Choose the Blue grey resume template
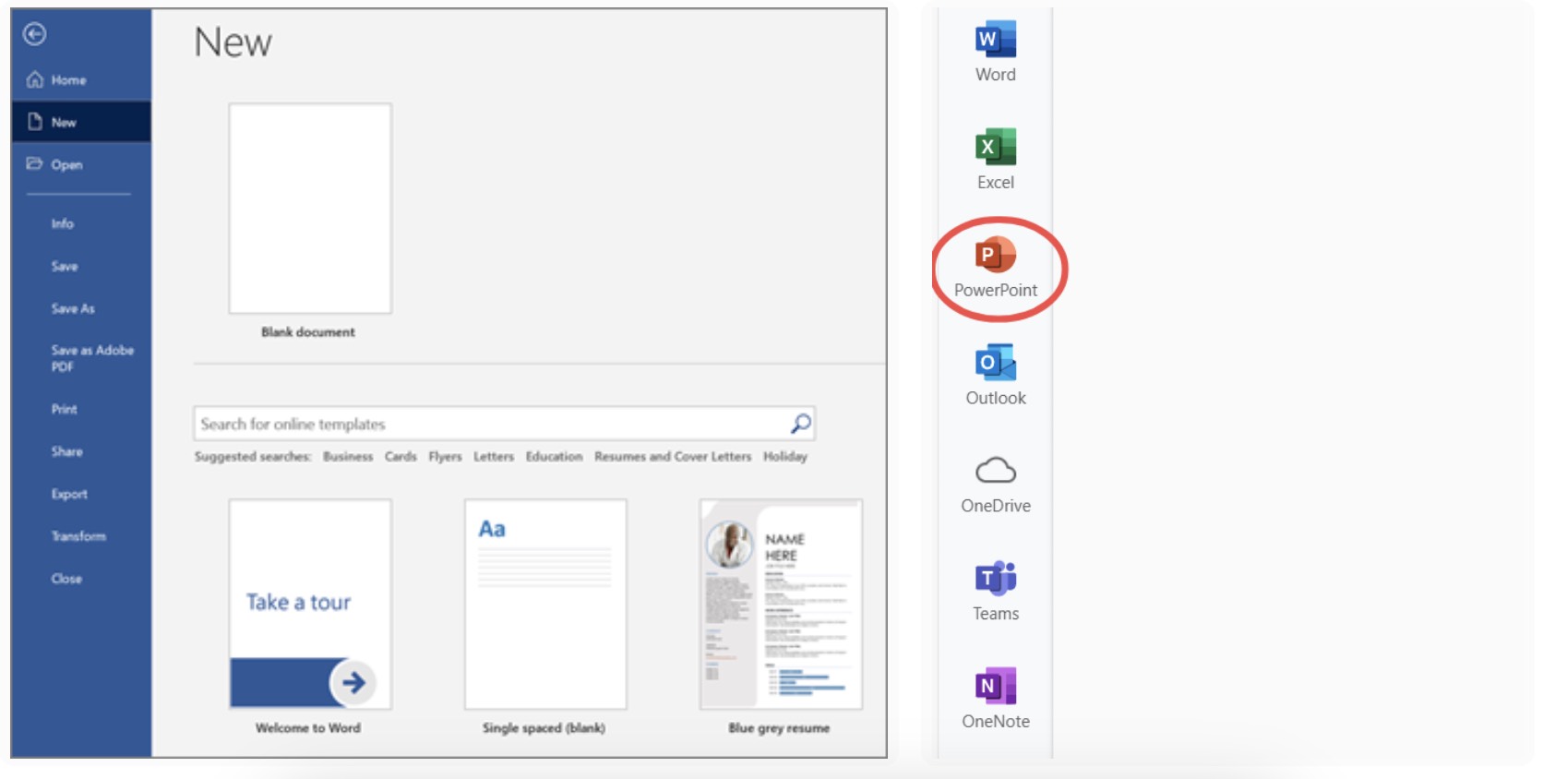Screen dimensions: 1543x779 click(x=781, y=617)
